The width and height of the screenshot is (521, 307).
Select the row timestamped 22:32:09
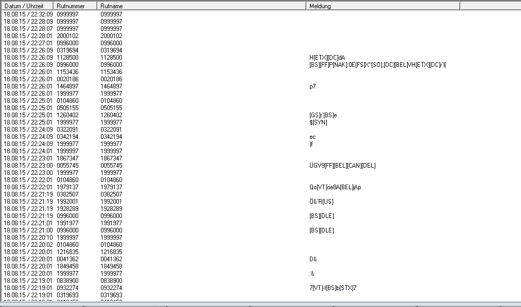[x=28, y=14]
